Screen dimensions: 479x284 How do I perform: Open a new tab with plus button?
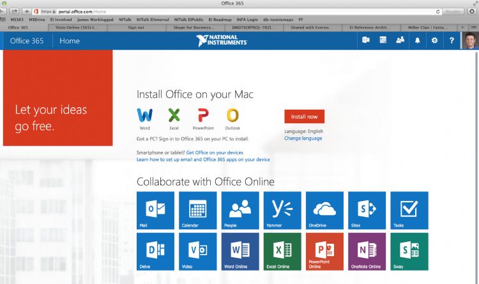click(x=462, y=27)
